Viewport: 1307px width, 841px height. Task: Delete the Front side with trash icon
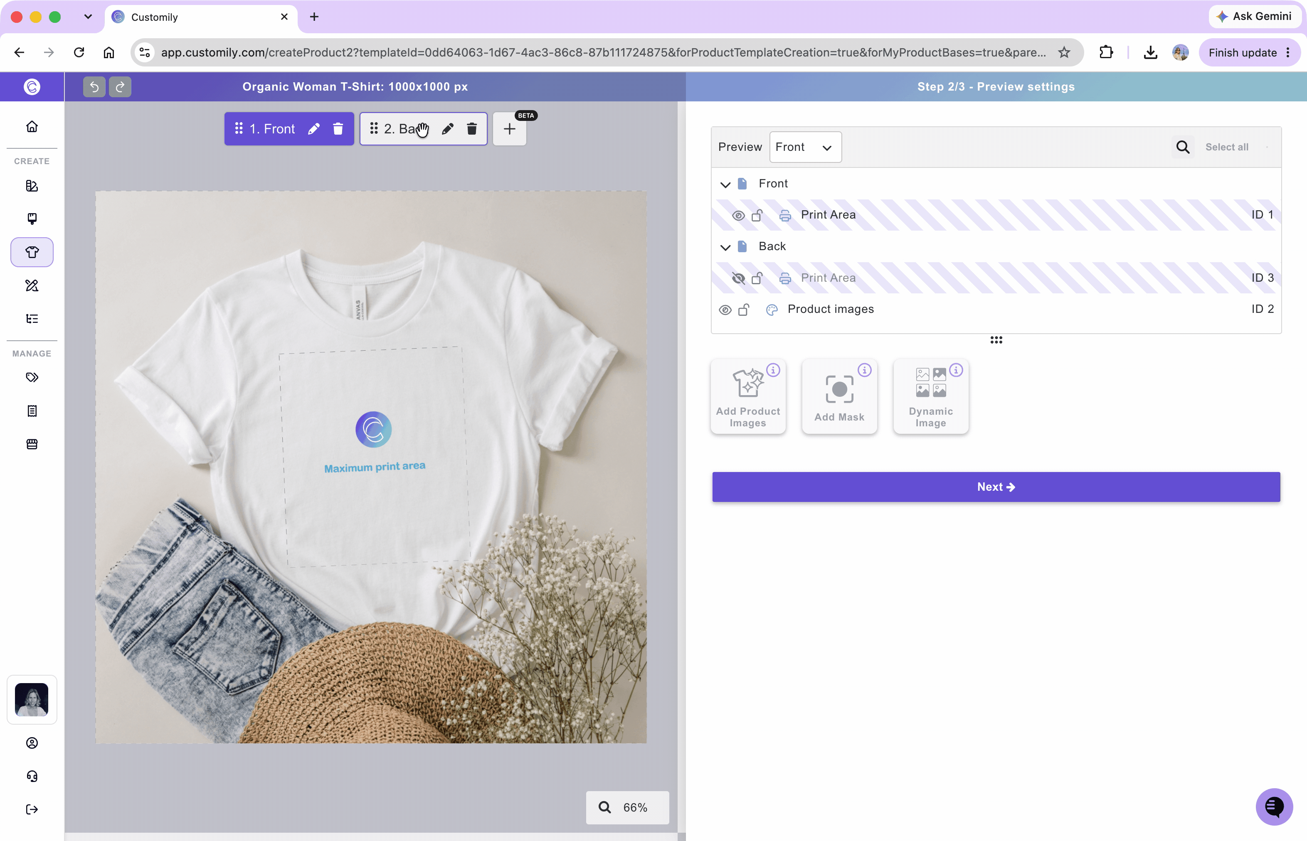(338, 129)
